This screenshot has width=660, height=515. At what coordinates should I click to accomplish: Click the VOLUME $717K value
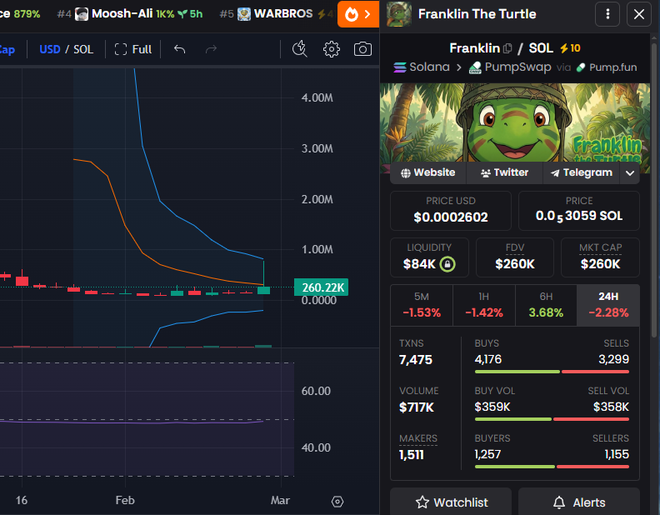click(x=417, y=407)
